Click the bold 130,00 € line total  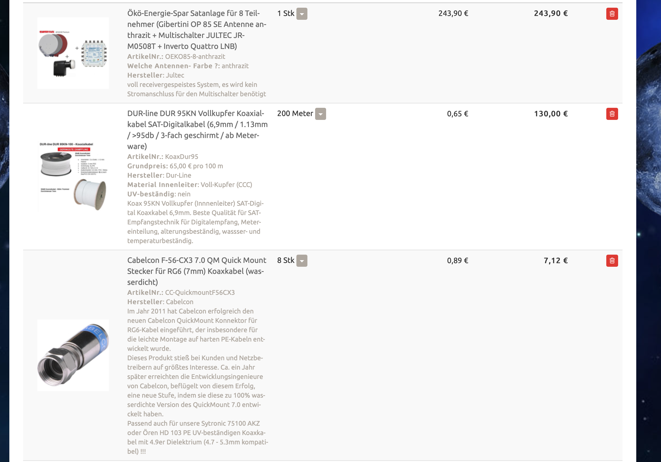tap(551, 114)
